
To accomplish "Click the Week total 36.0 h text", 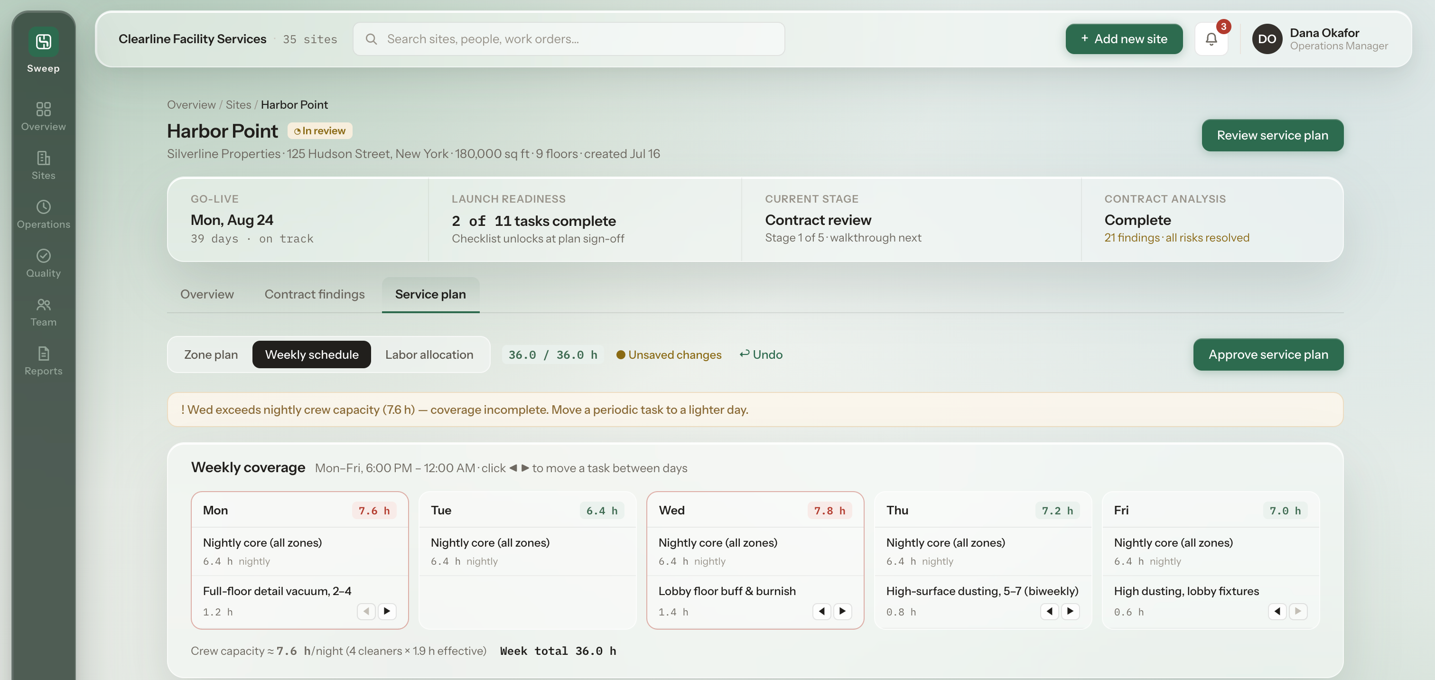I will (558, 651).
